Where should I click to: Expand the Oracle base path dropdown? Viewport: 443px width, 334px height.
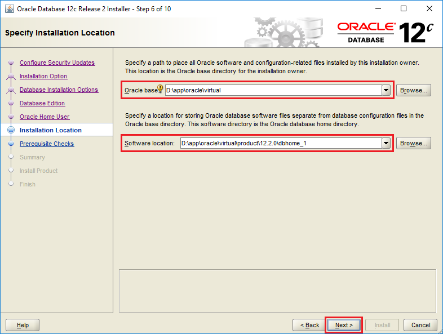(386, 90)
